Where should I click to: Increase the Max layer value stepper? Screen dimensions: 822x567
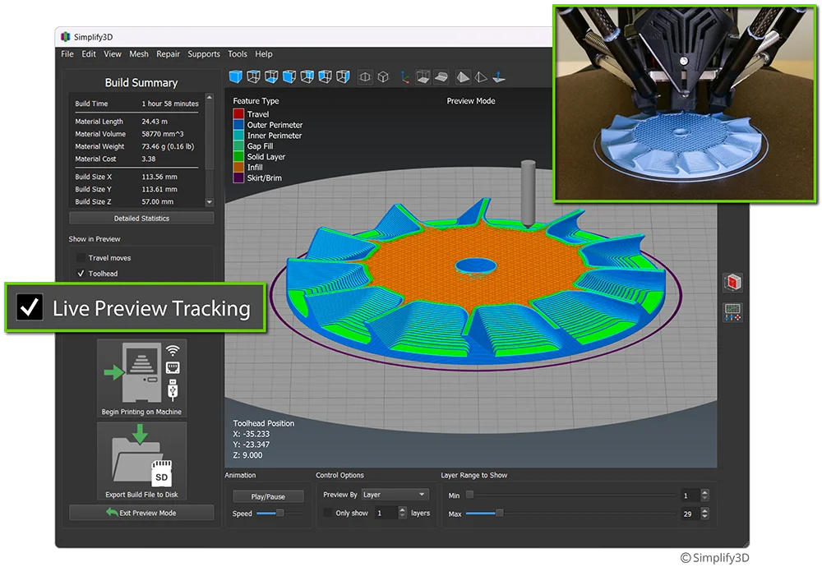pos(705,510)
